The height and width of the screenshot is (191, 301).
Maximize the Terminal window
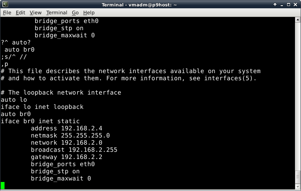289,5
